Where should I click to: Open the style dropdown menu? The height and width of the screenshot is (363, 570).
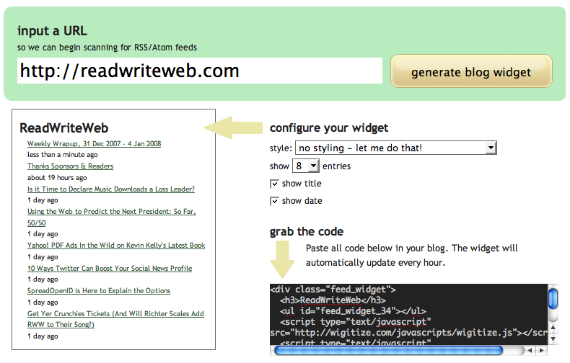pos(396,148)
